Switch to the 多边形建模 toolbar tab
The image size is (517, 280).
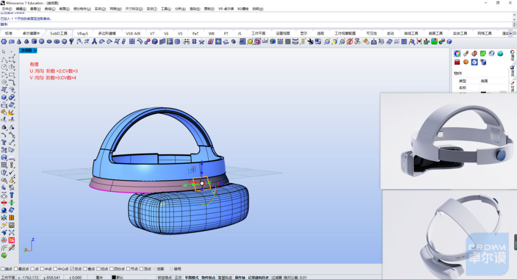pos(107,33)
